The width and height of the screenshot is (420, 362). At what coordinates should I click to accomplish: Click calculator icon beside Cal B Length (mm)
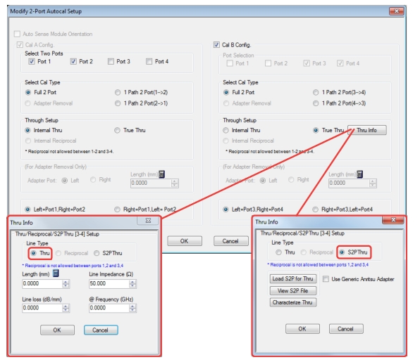(359, 174)
